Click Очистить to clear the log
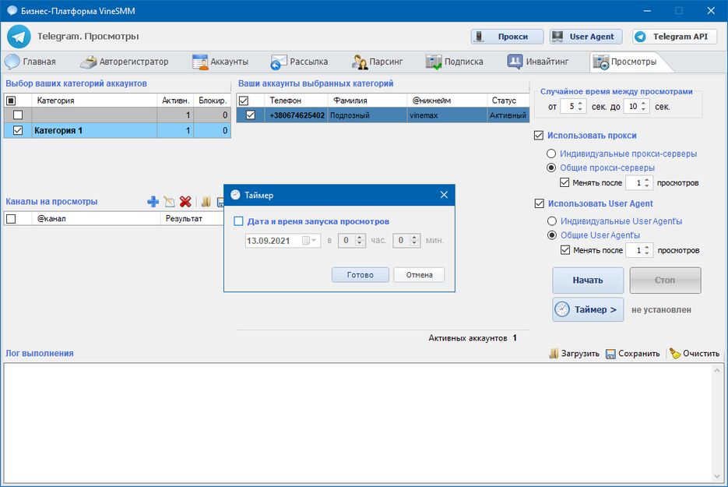This screenshot has height=487, width=728. (x=695, y=353)
